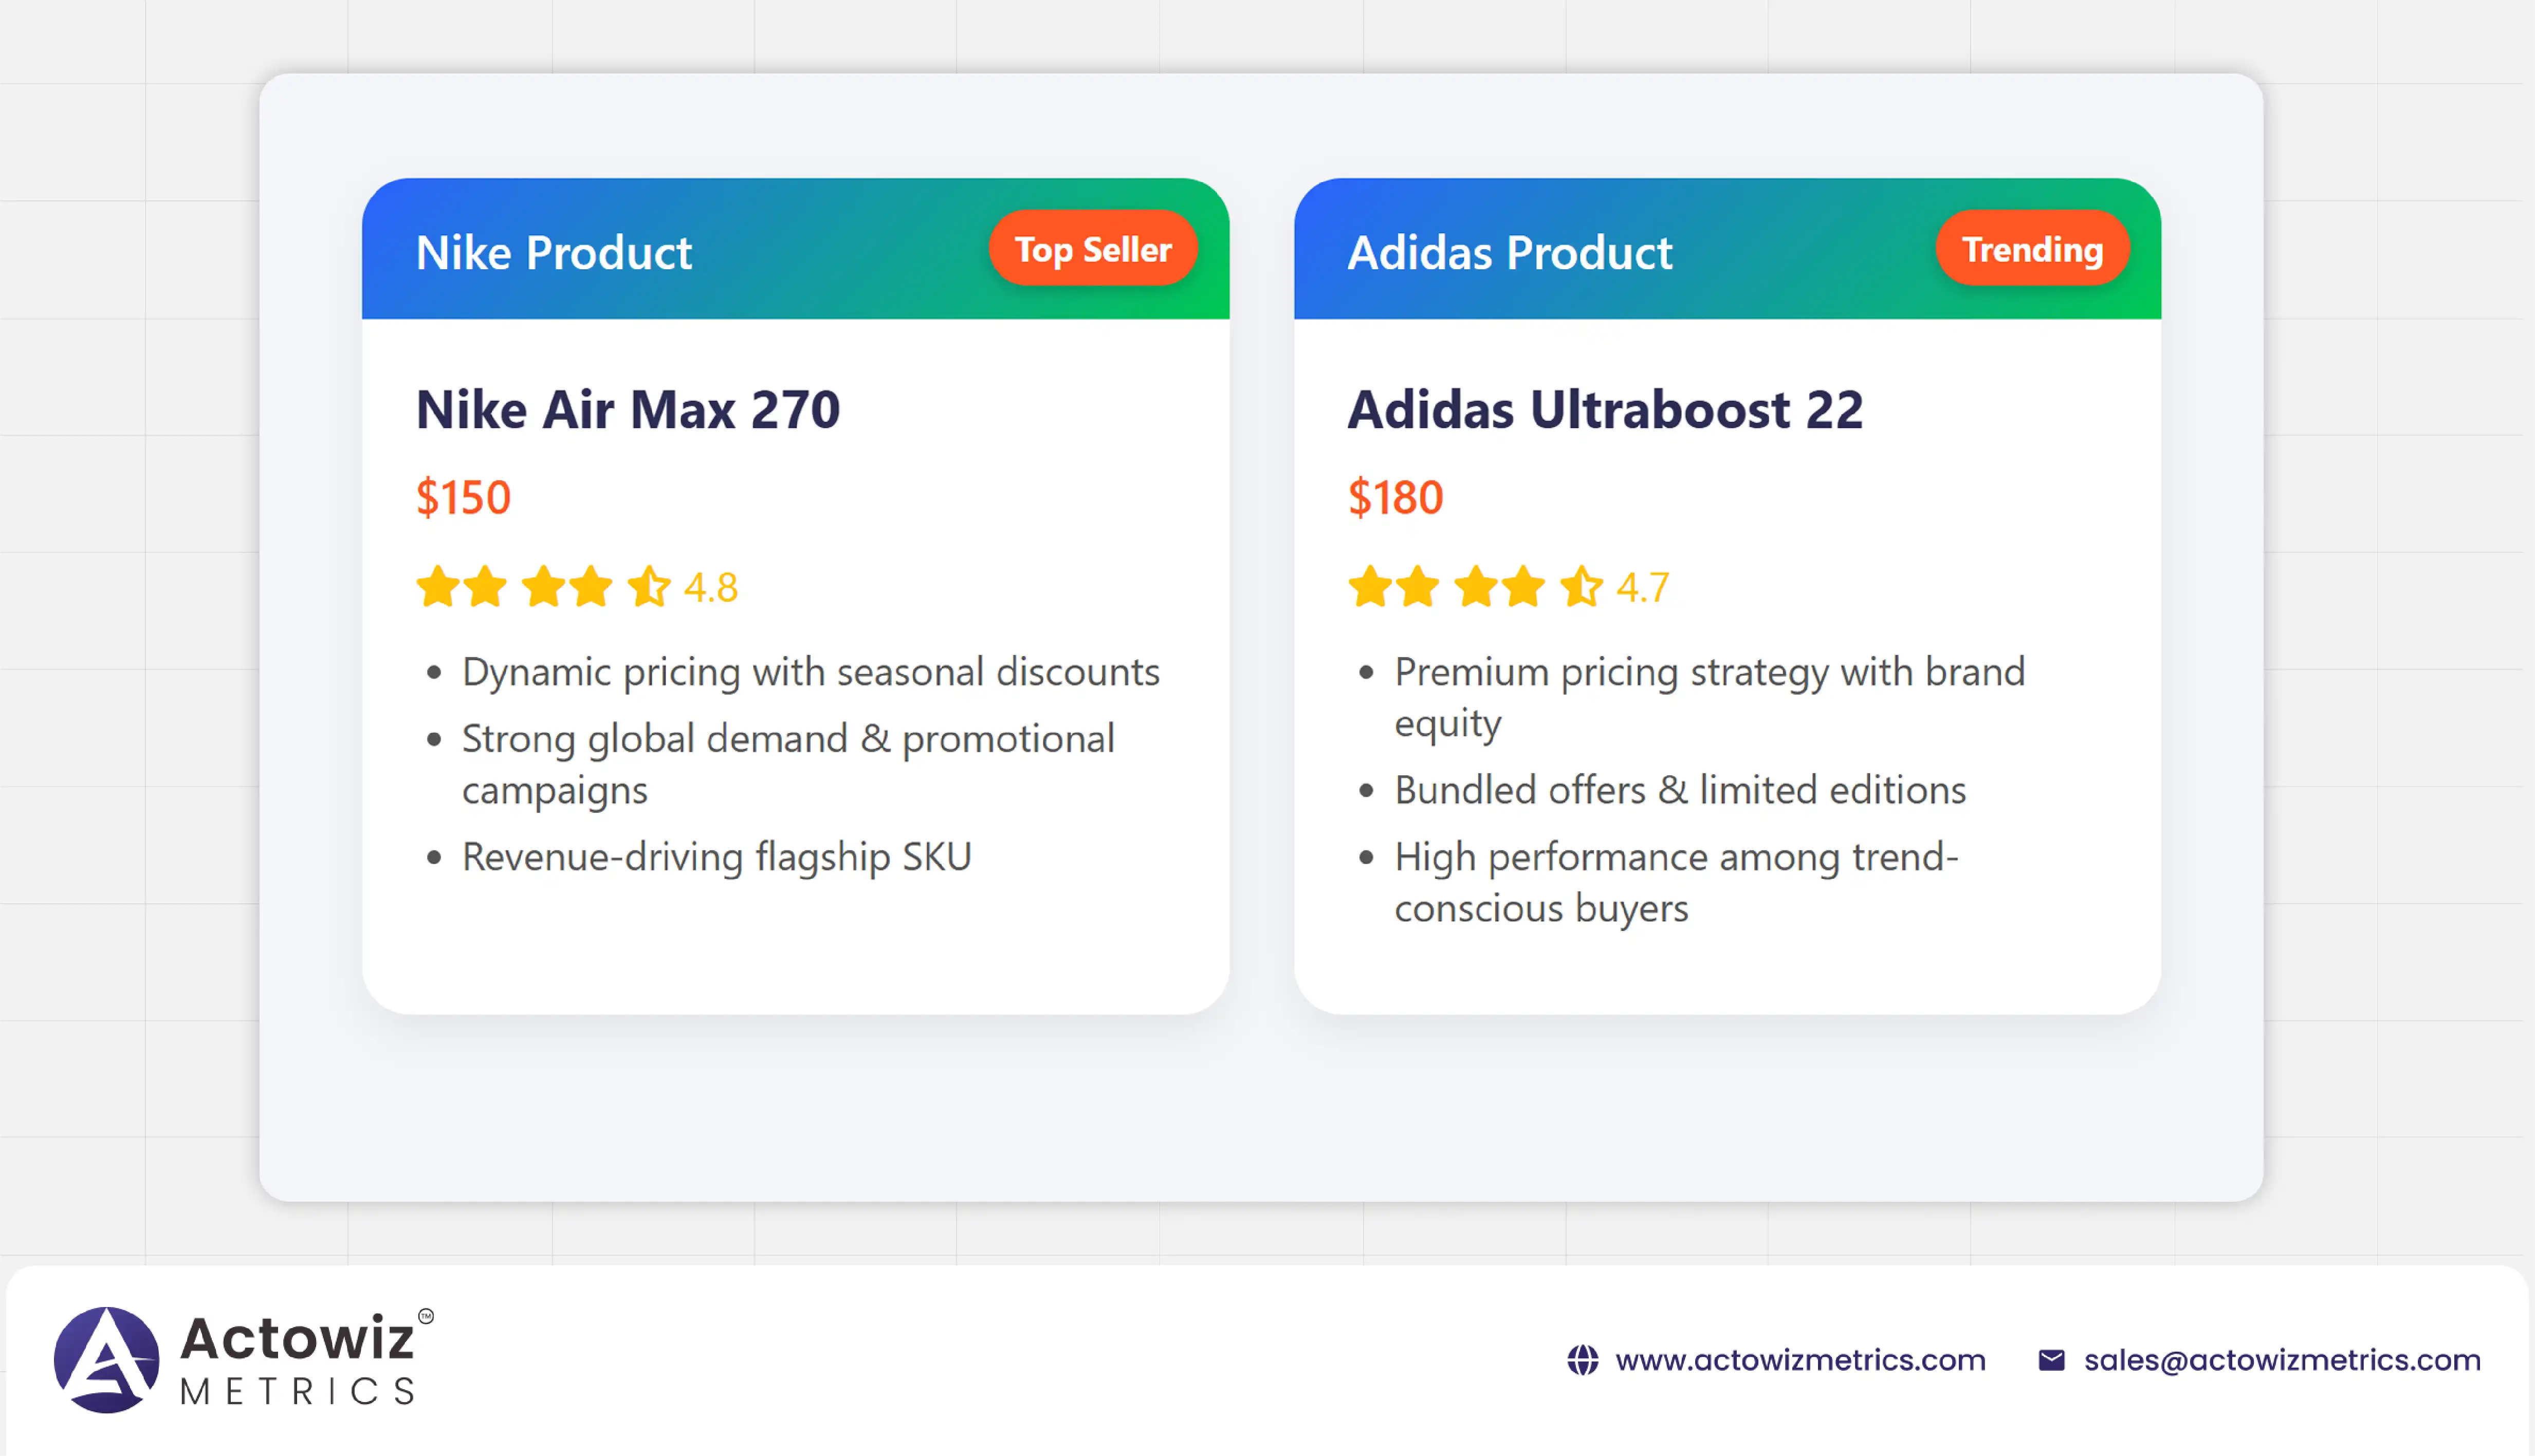Viewport: 2535px width, 1456px height.
Task: Open the www.actowizmetrics.com link
Action: tap(1799, 1360)
